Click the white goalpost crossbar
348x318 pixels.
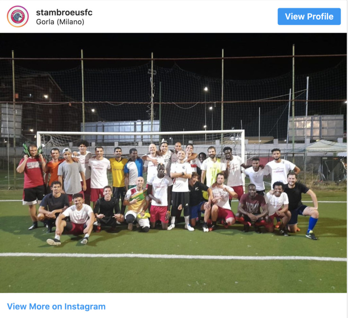[x=141, y=132]
